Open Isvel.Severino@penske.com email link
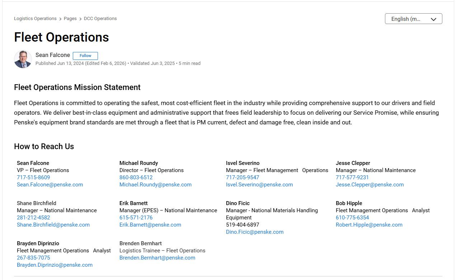Screen dimensions: 456x280 (x=259, y=185)
